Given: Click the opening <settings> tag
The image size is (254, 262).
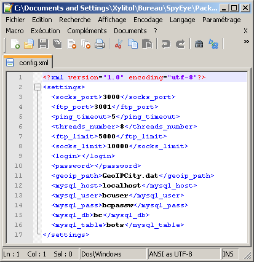Looking at the screenshot, I should (x=64, y=87).
